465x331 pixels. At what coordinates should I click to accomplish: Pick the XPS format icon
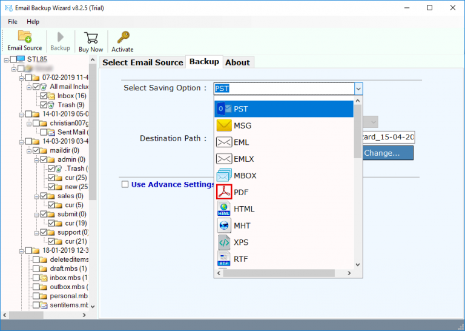(224, 242)
